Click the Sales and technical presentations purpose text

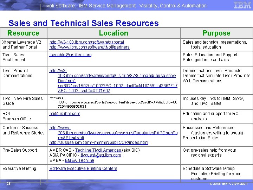point(215,45)
